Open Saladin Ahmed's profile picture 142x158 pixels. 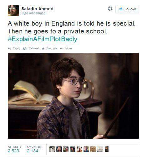13,11
